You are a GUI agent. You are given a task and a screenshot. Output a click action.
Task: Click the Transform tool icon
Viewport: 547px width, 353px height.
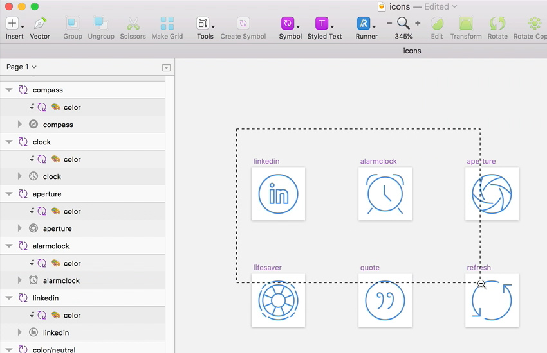click(466, 24)
